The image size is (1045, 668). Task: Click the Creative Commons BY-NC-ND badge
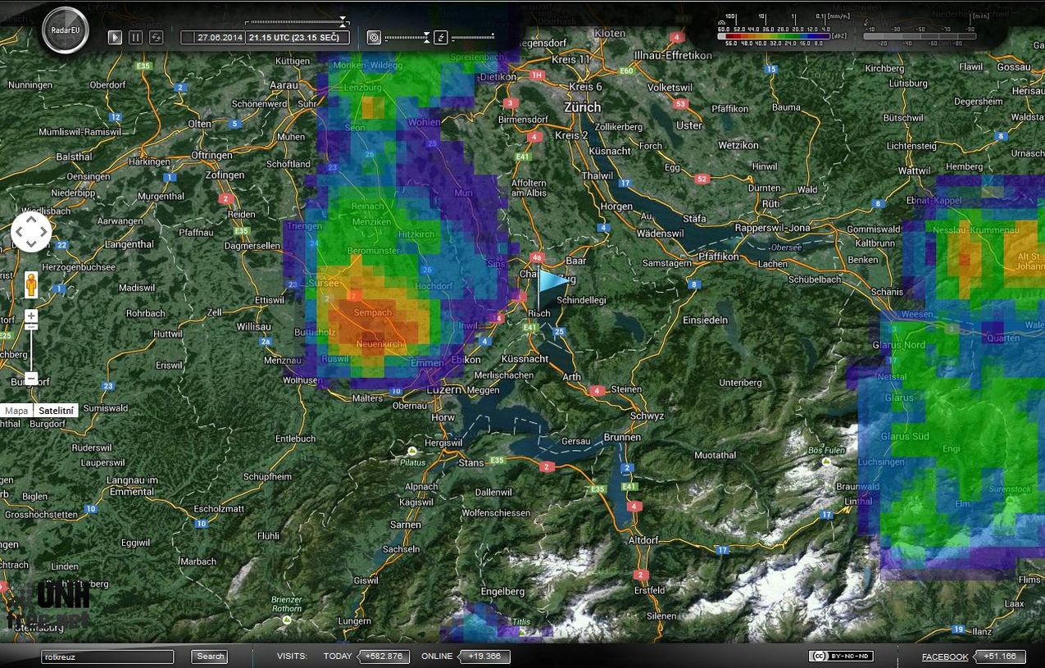(x=841, y=656)
